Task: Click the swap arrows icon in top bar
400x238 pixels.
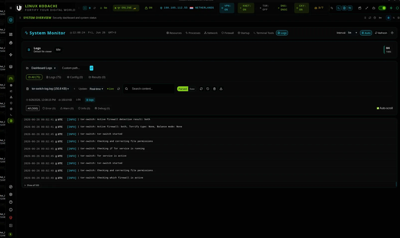Action: tap(332, 8)
